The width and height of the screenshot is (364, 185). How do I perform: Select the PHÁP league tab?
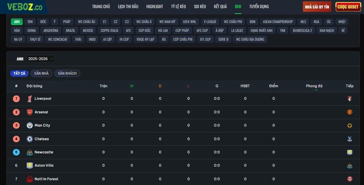point(66,21)
